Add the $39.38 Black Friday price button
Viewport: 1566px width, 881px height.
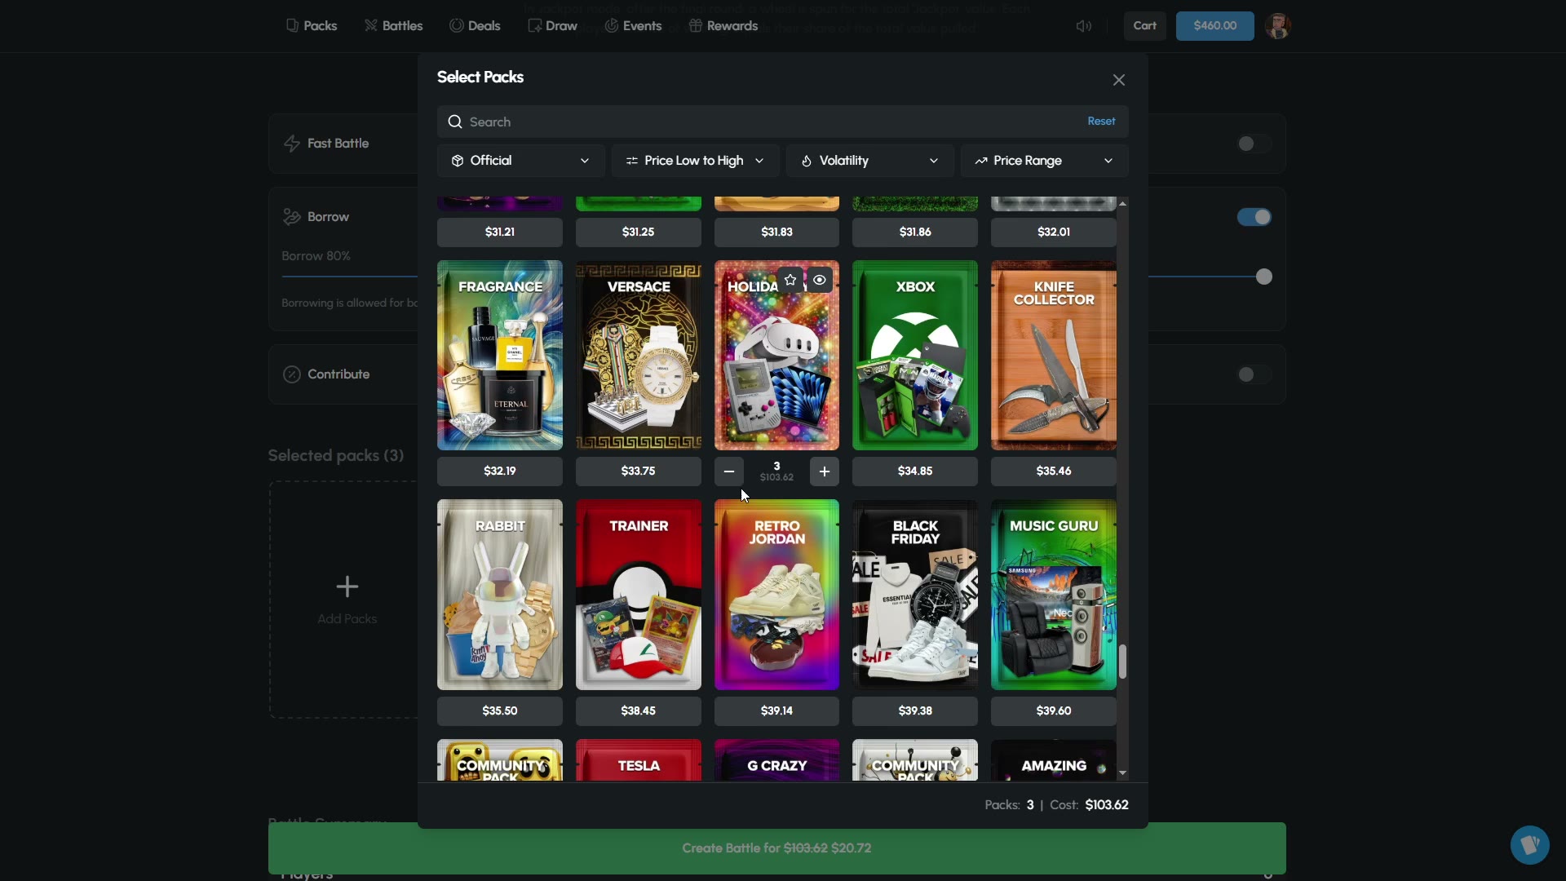(x=915, y=711)
